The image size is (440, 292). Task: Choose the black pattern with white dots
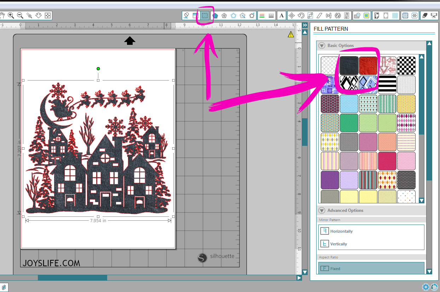point(406,180)
